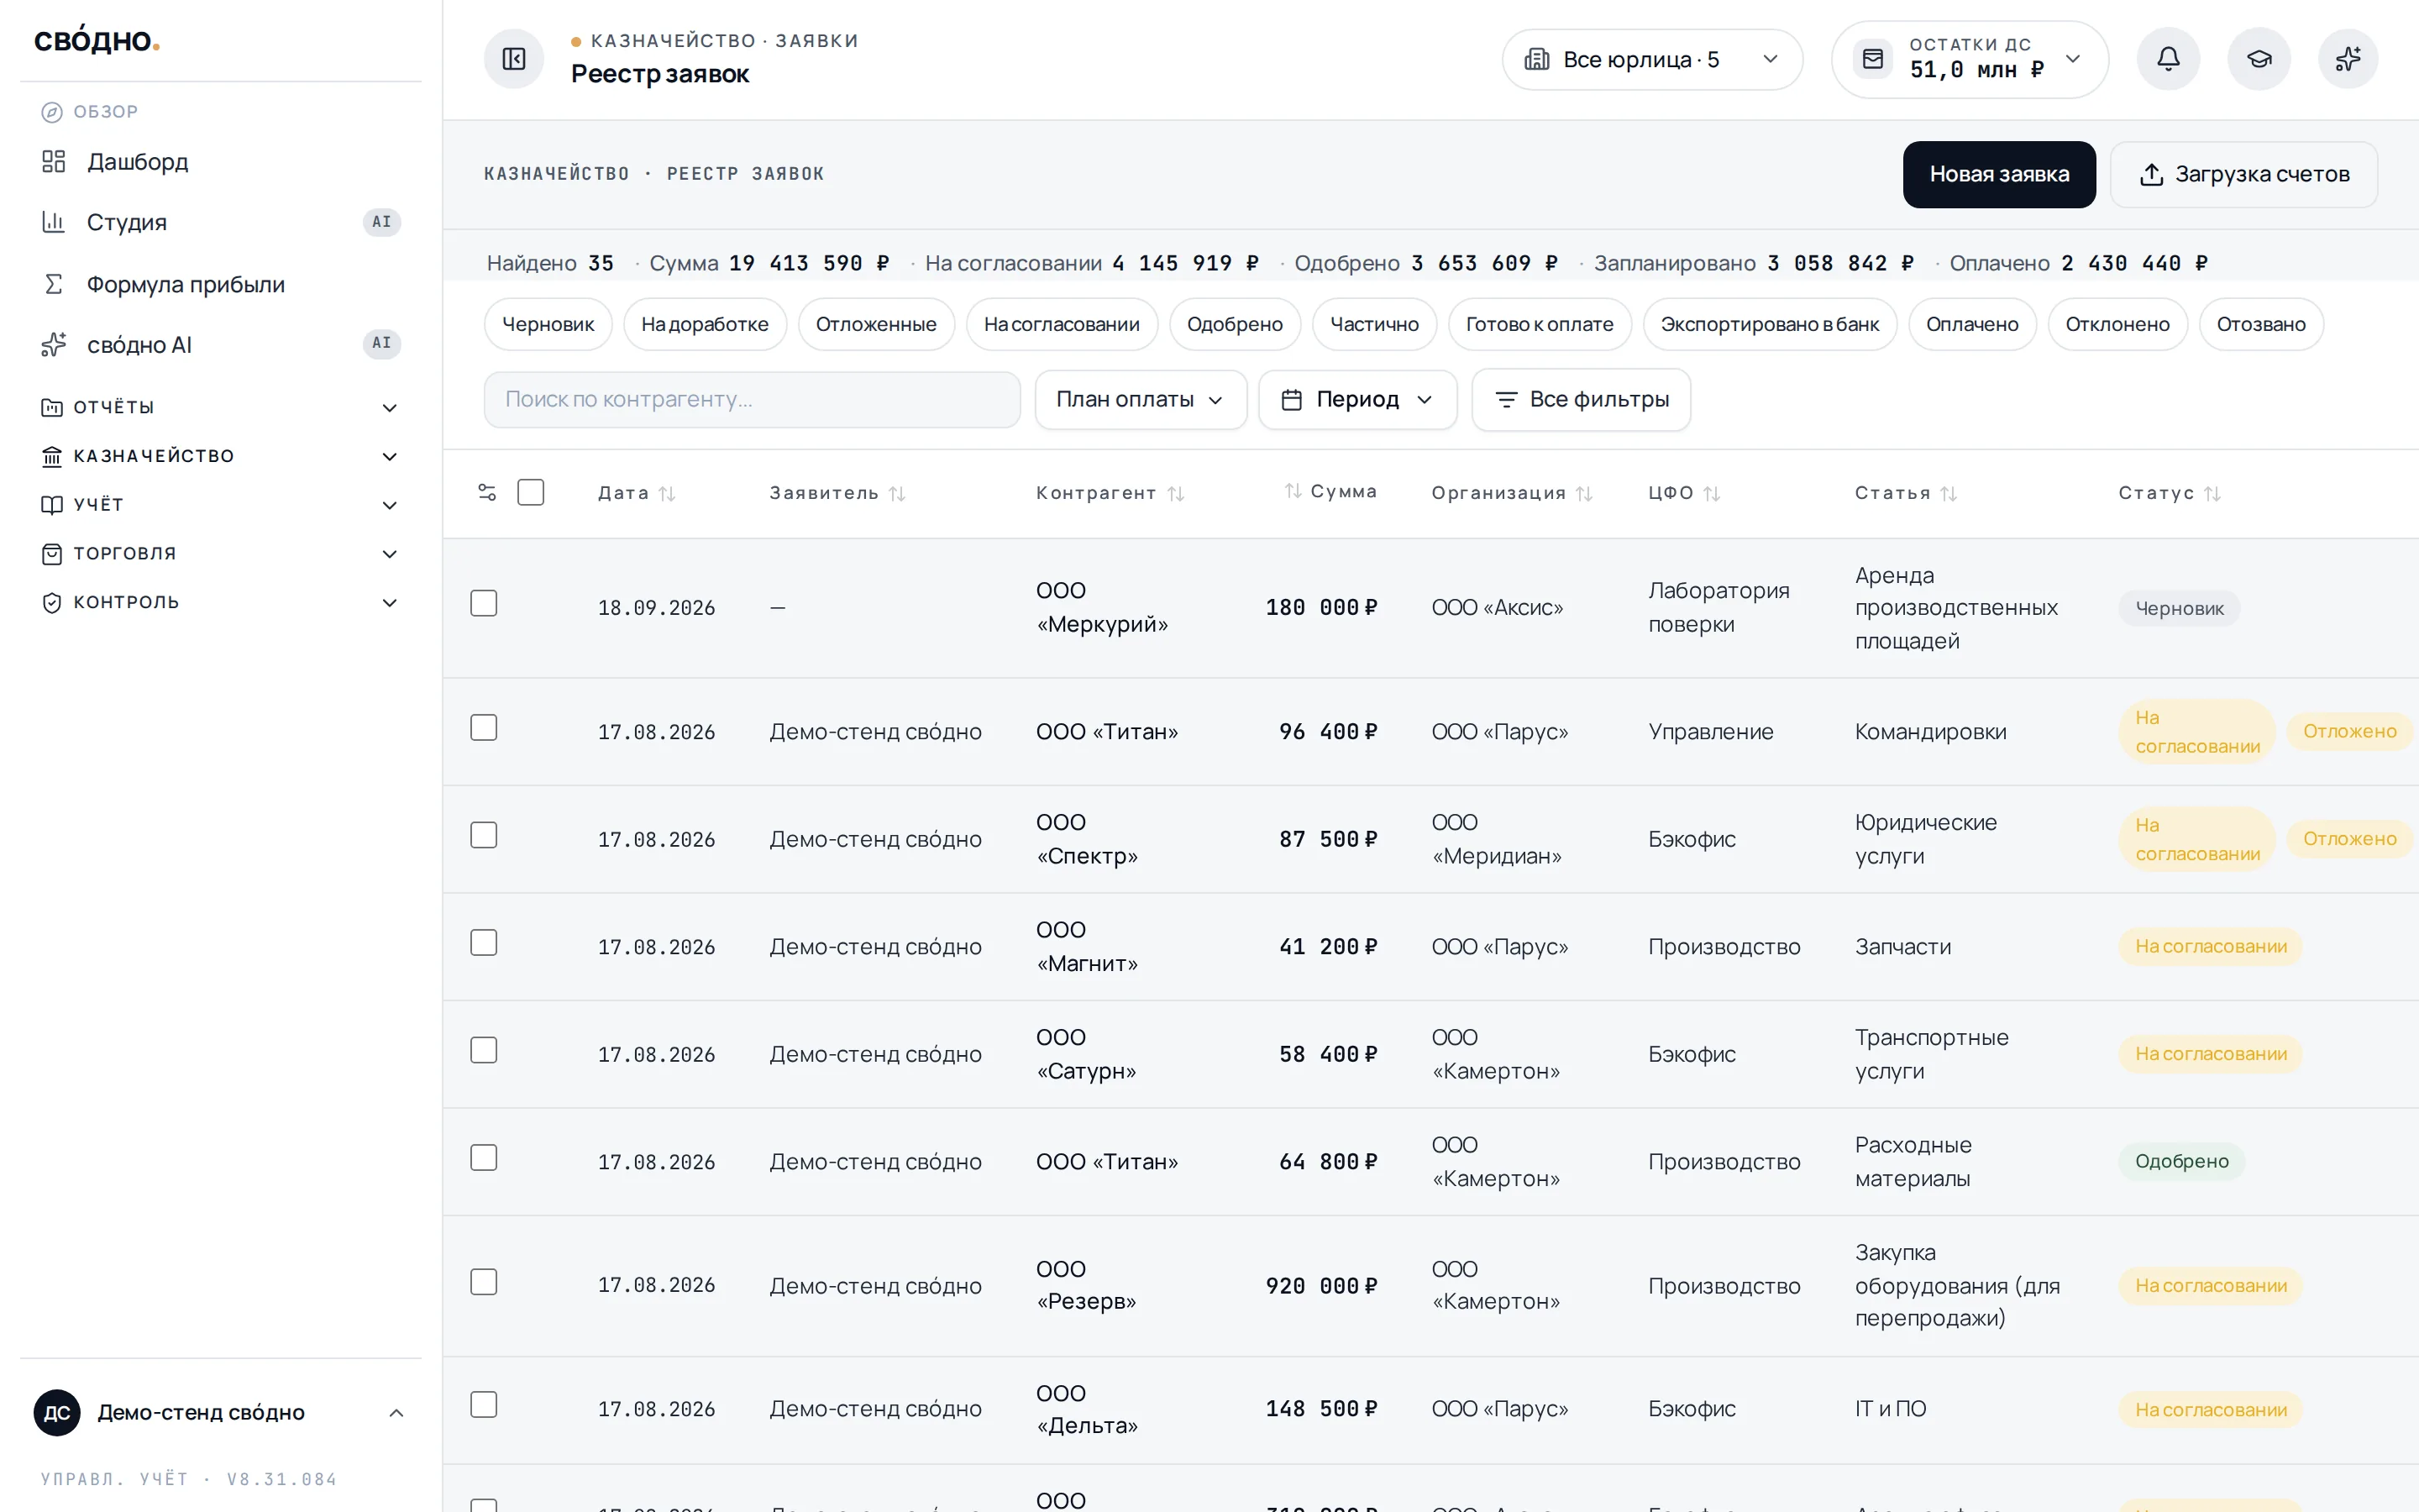Expand КАЗНАЧЕЙСТВО sidebar section
The width and height of the screenshot is (2419, 1512).
220,456
